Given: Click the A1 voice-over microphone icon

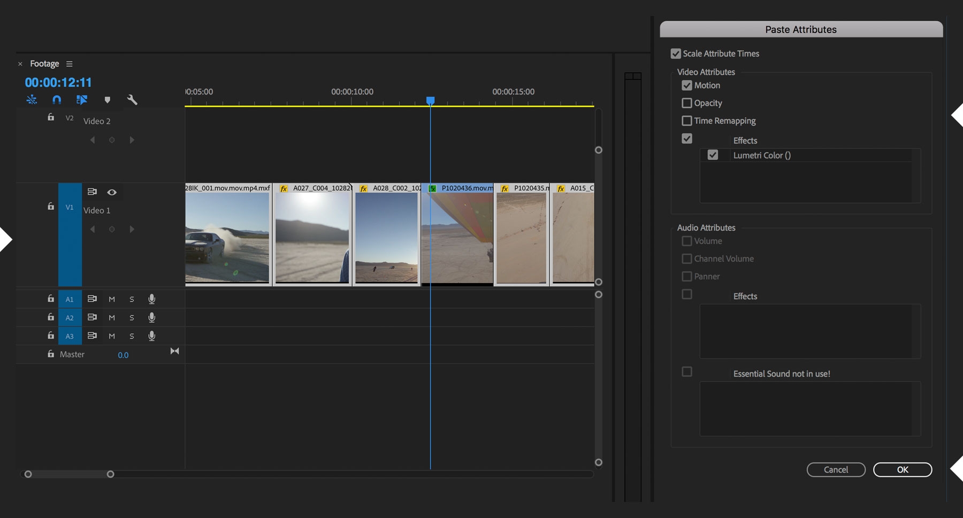Looking at the screenshot, I should point(152,299).
